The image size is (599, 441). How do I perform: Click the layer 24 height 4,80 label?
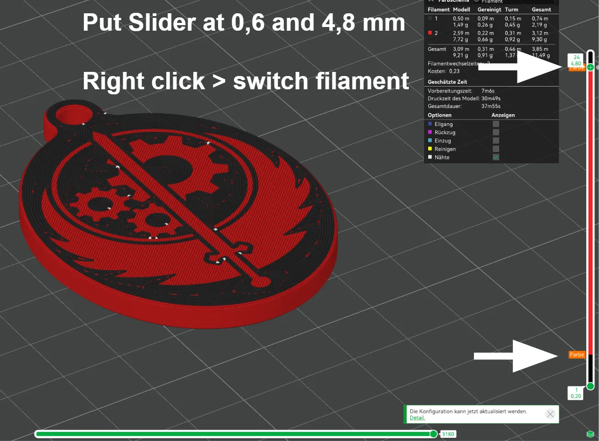(576, 60)
